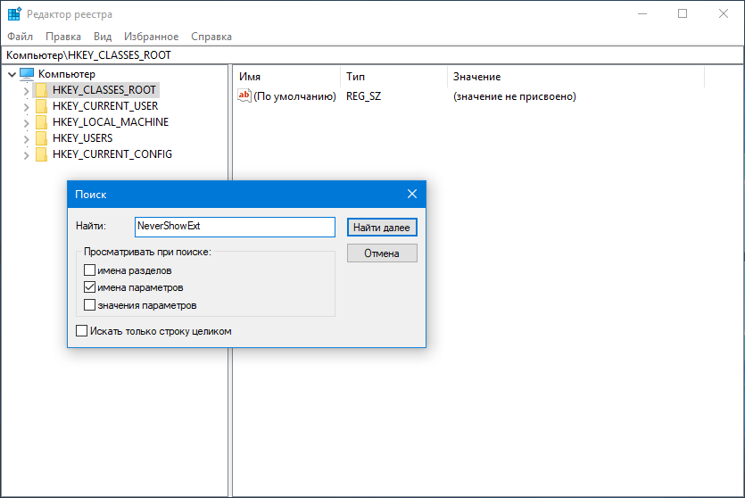Click the "Найти" search text field
745x498 pixels.
pyautogui.click(x=234, y=227)
